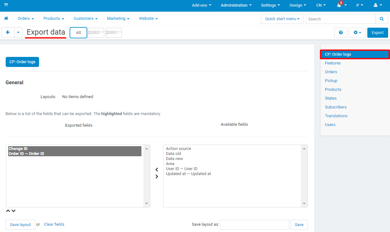Open the Customers menu
The width and height of the screenshot is (390, 232).
(x=86, y=19)
